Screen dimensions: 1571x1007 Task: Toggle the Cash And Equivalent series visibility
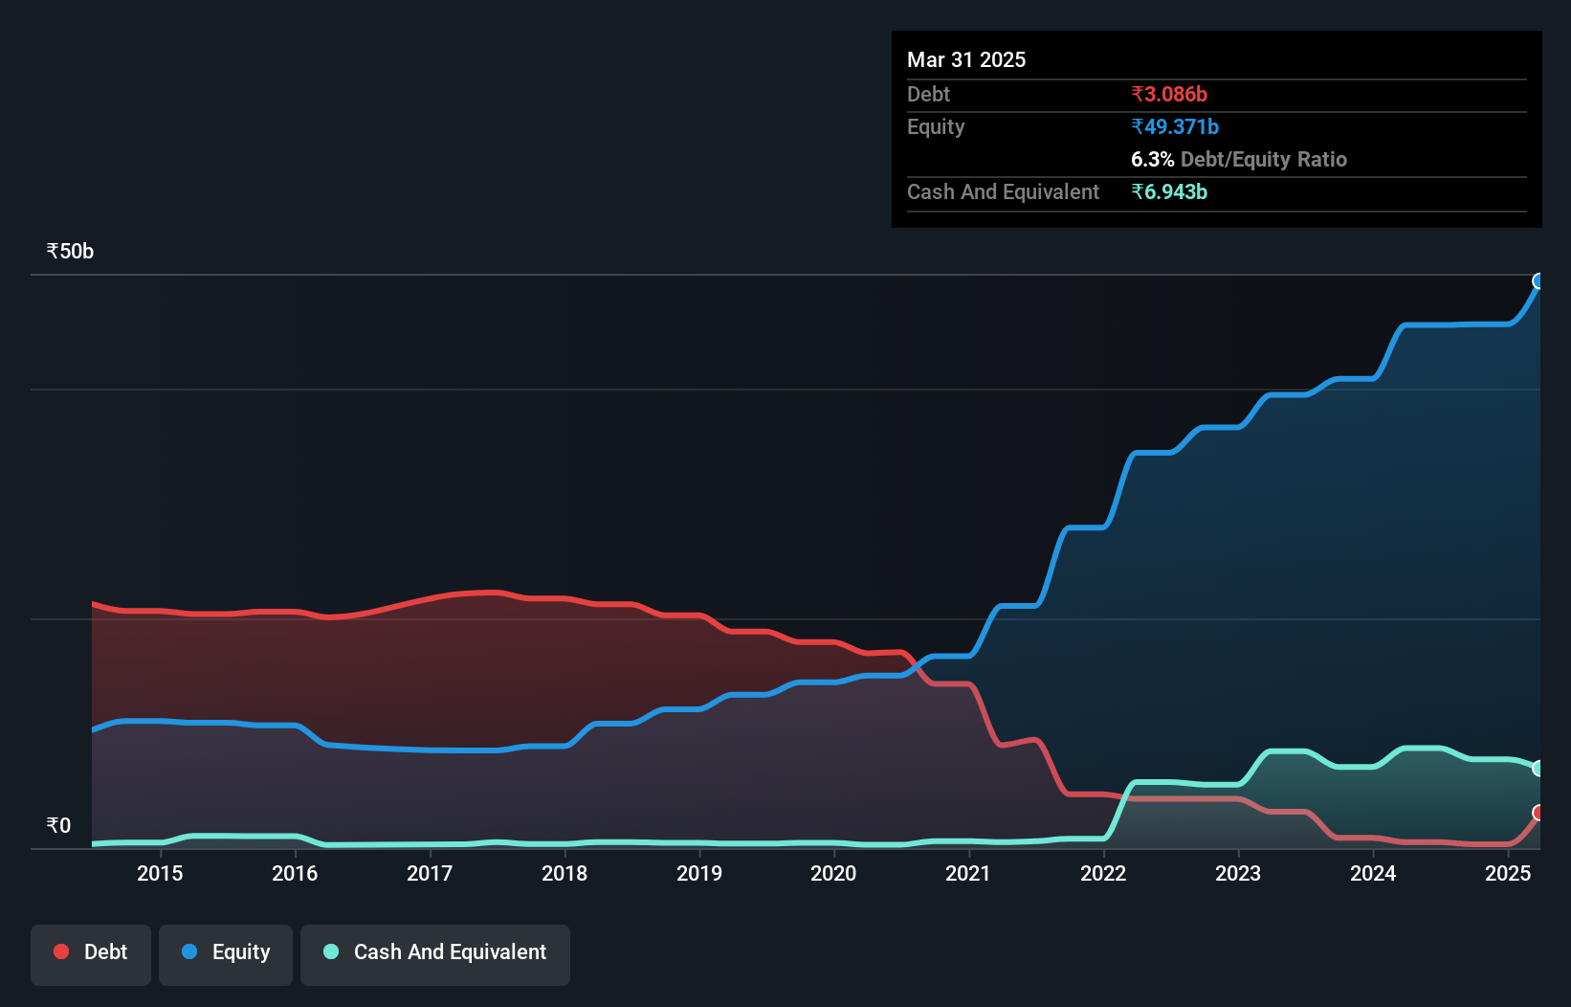pos(435,951)
